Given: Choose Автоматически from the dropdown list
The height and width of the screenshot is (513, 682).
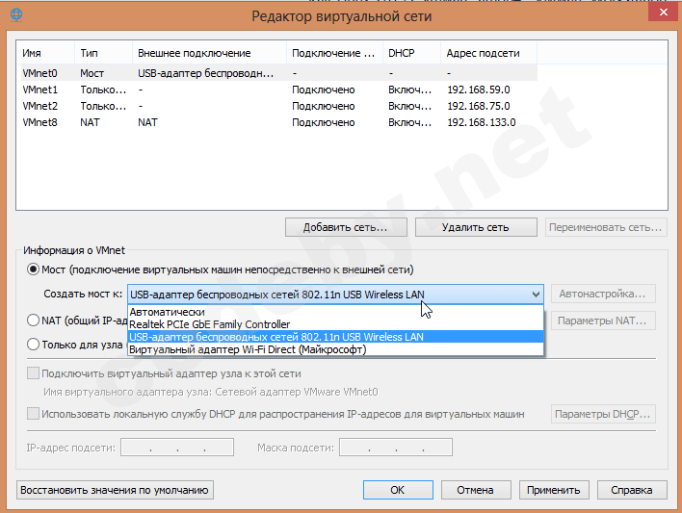Looking at the screenshot, I should point(335,312).
